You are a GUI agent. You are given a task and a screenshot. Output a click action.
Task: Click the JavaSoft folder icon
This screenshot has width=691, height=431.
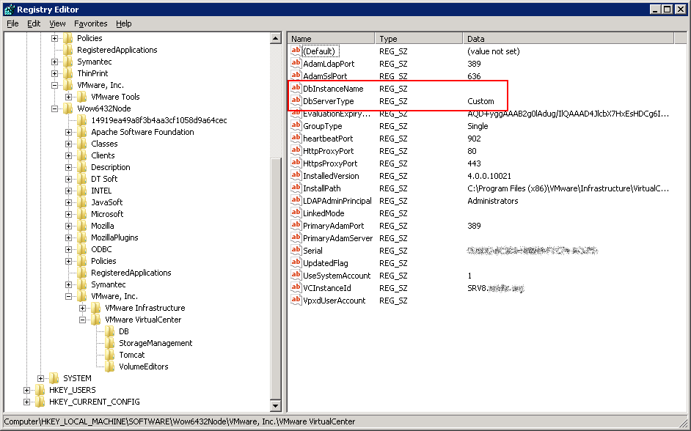[82, 202]
